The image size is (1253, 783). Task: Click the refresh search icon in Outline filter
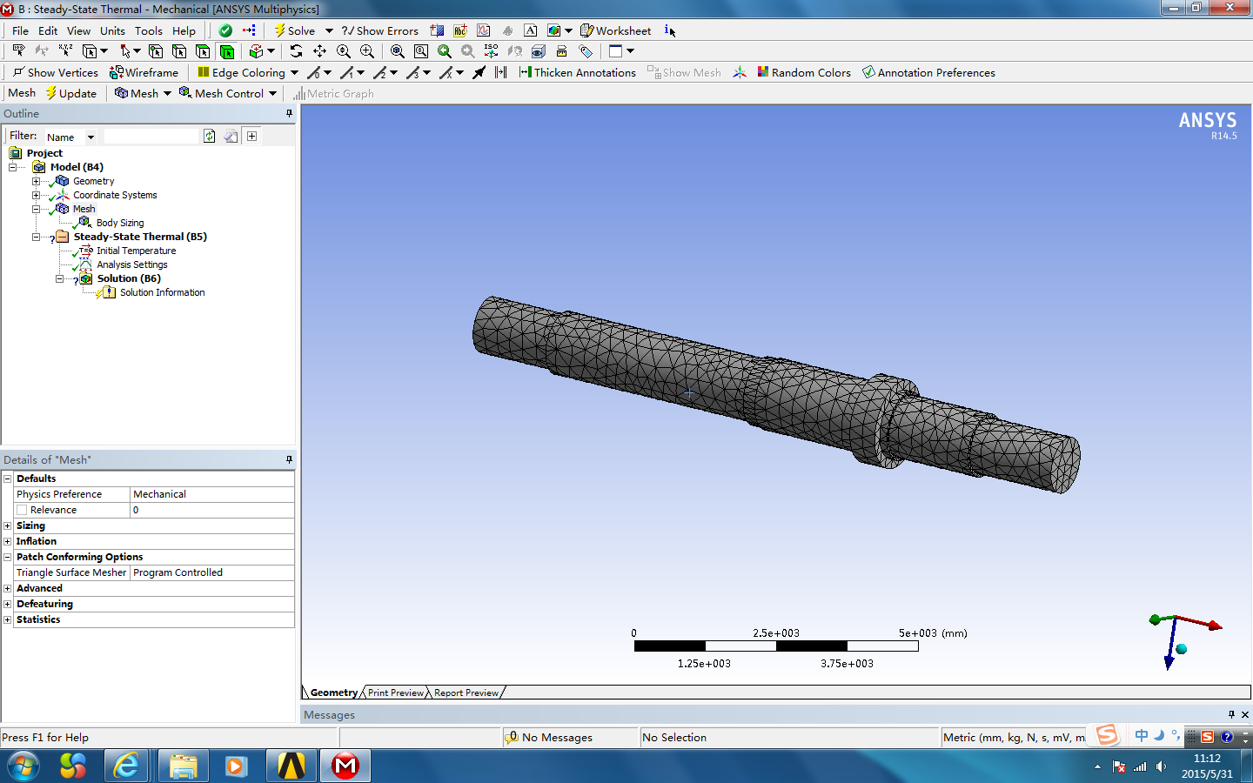coord(210,136)
